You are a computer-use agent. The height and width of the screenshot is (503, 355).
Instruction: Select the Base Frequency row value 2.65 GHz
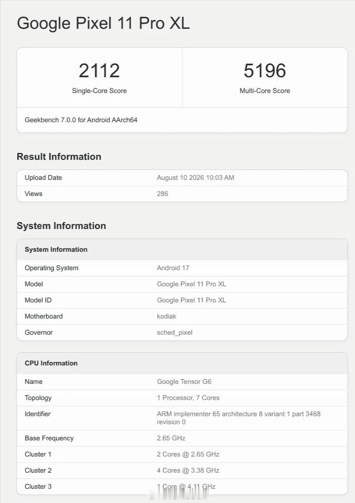[171, 438]
